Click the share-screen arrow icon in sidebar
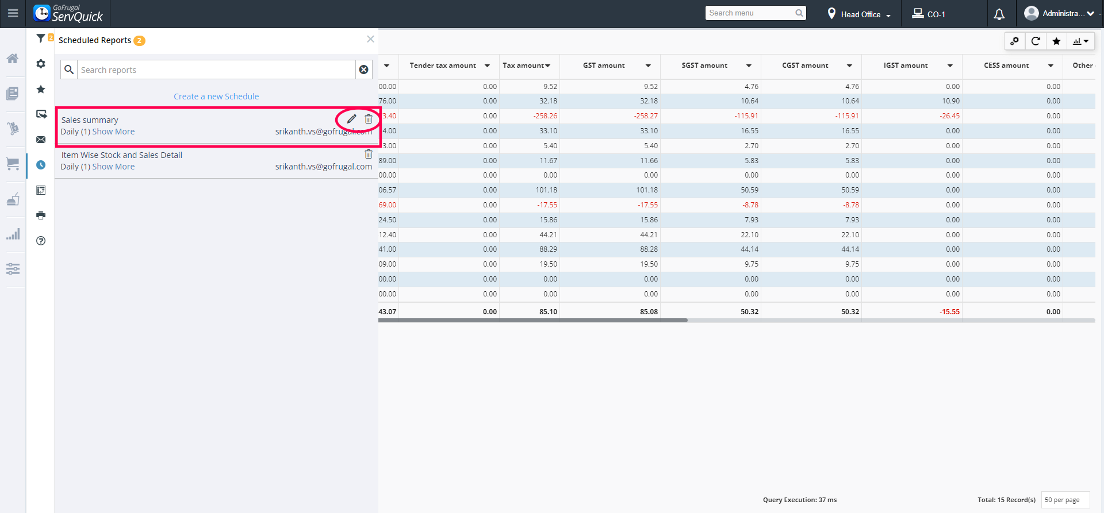Viewport: 1104px width, 513px height. pos(41,114)
